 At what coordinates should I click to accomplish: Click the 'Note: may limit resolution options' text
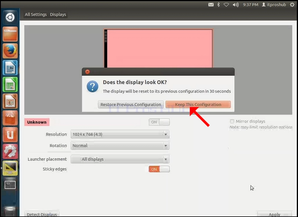[261, 127]
